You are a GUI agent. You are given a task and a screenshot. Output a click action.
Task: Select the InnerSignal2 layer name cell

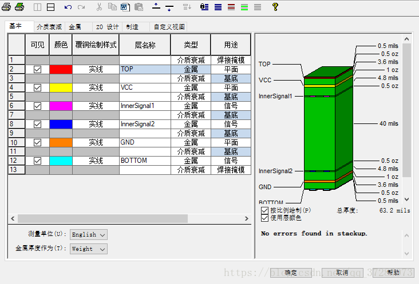(x=145, y=124)
